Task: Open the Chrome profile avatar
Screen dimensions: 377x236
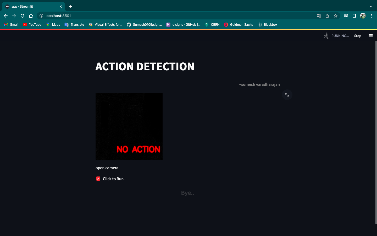Action: 363,16
